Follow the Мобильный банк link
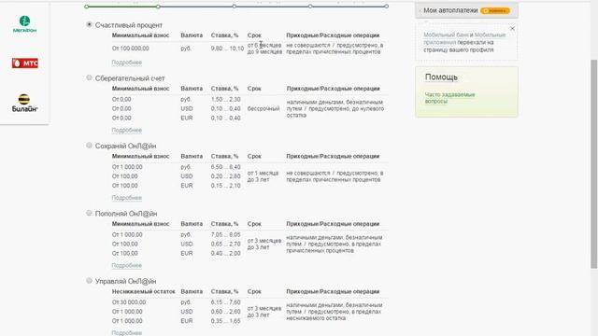Screen dimensions: 598x336 [x=446, y=35]
